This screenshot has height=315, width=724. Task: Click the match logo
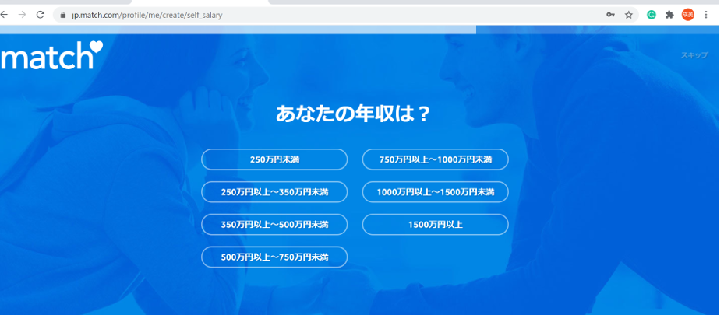(x=51, y=55)
